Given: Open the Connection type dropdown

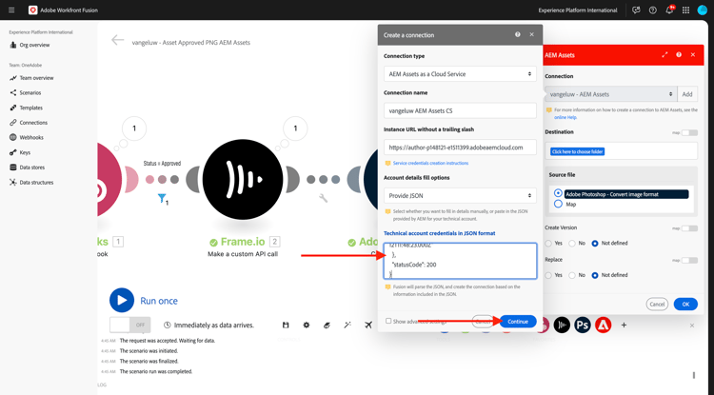Looking at the screenshot, I should point(460,73).
